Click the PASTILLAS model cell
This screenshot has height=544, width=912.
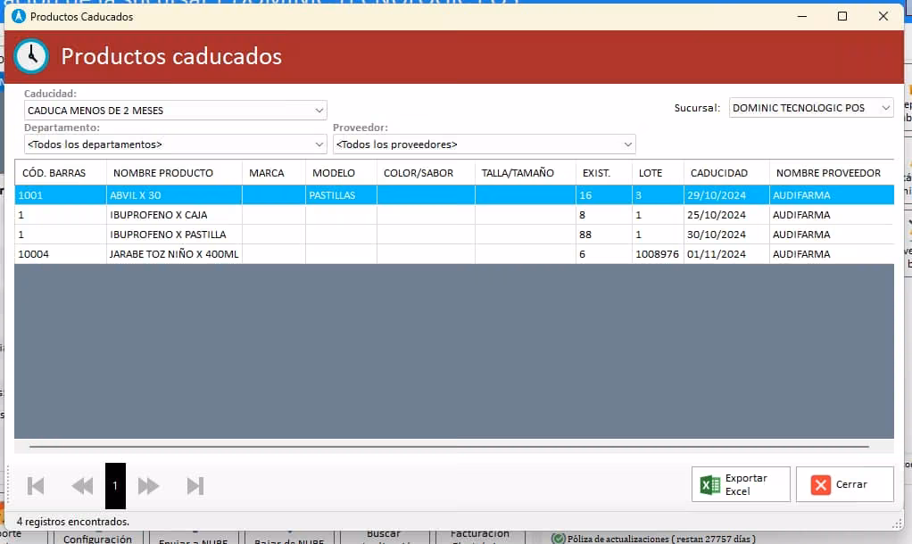[x=342, y=195]
